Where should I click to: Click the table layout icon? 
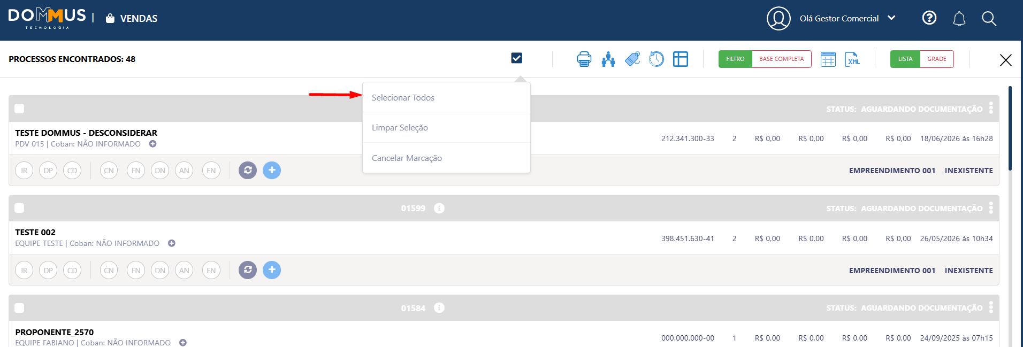(681, 59)
